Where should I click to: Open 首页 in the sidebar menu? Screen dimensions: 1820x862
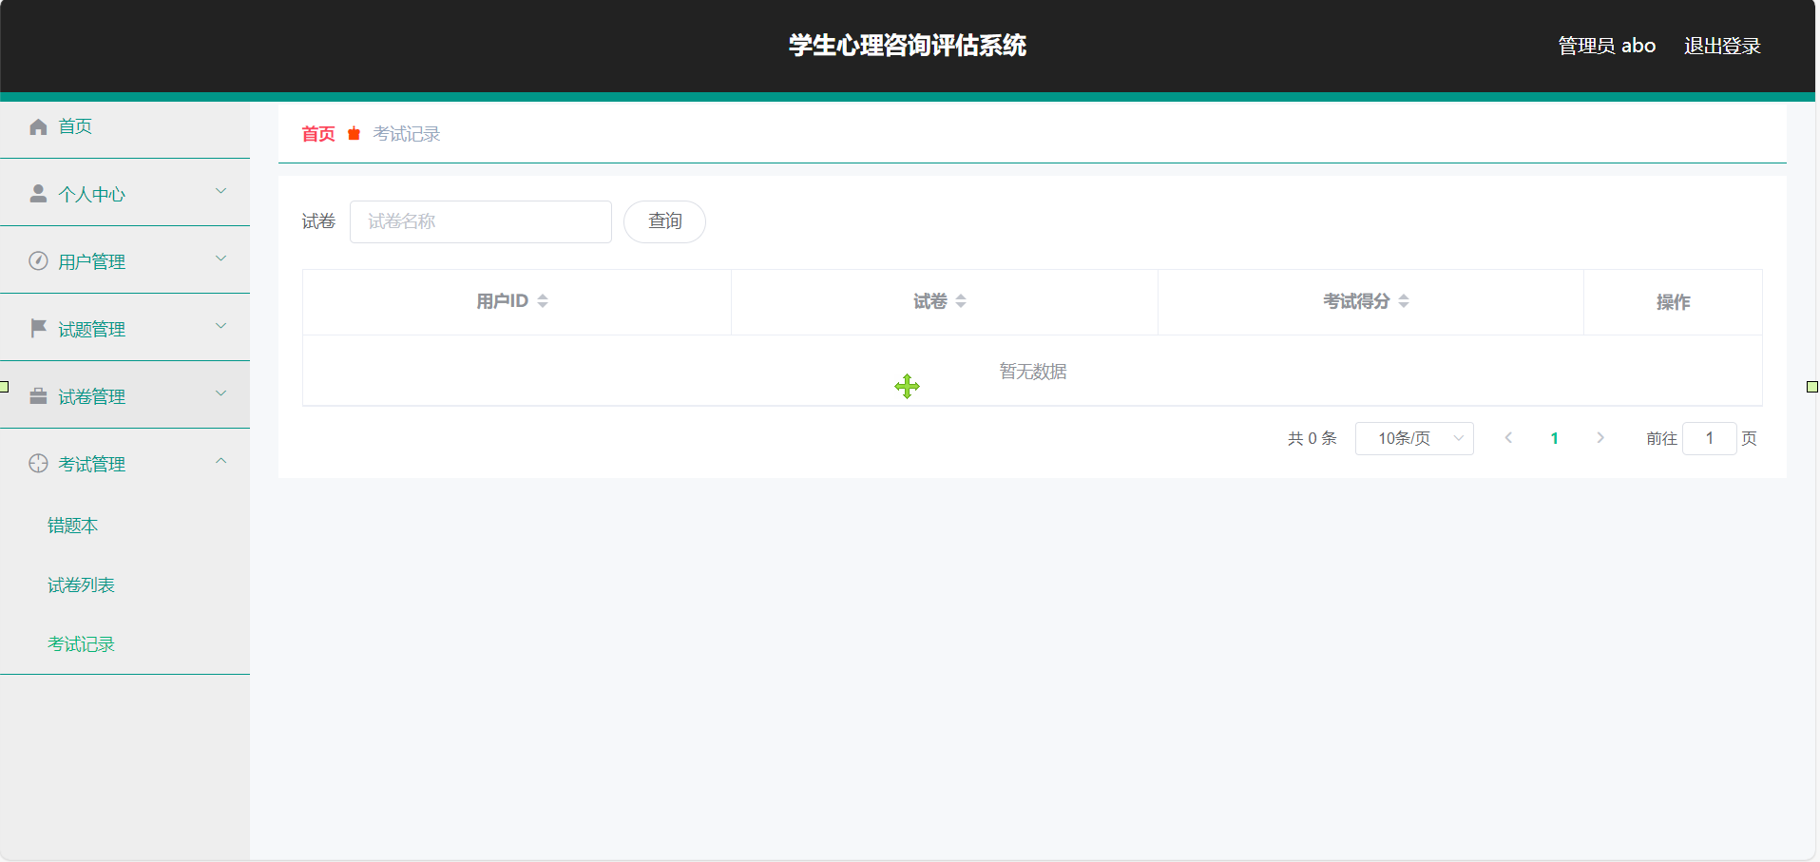coord(125,126)
